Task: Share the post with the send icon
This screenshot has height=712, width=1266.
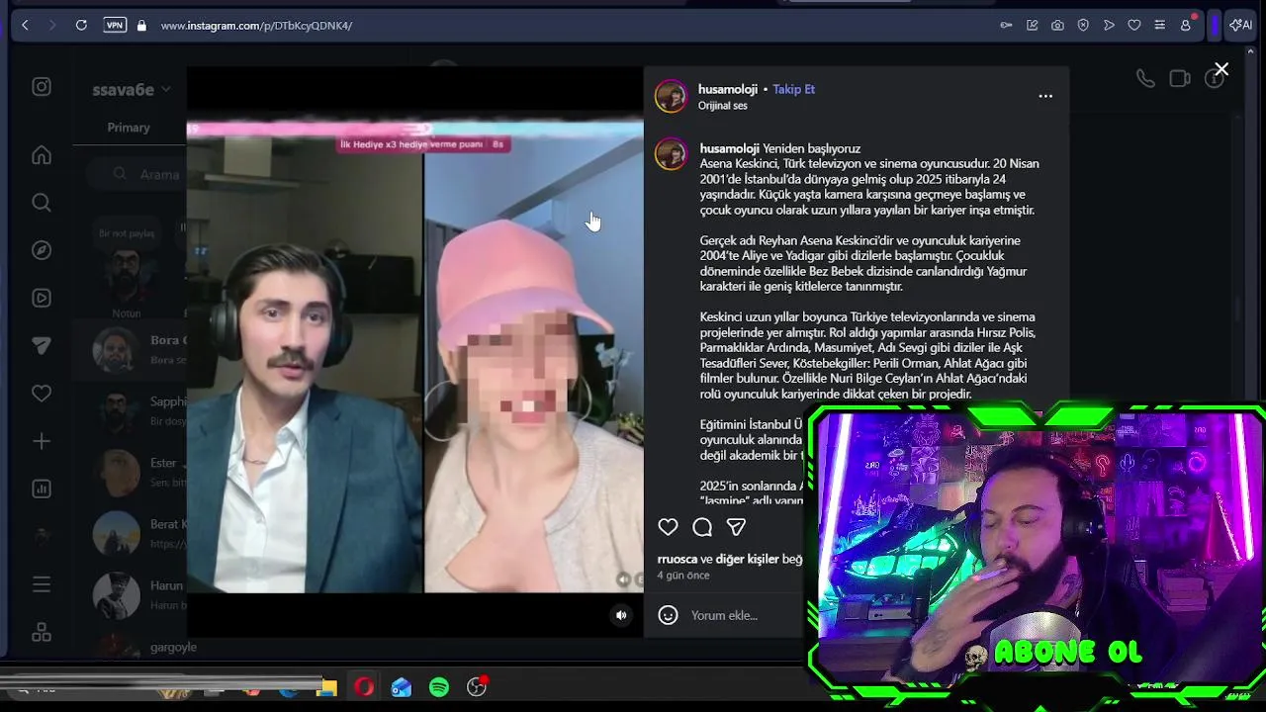Action: click(736, 527)
